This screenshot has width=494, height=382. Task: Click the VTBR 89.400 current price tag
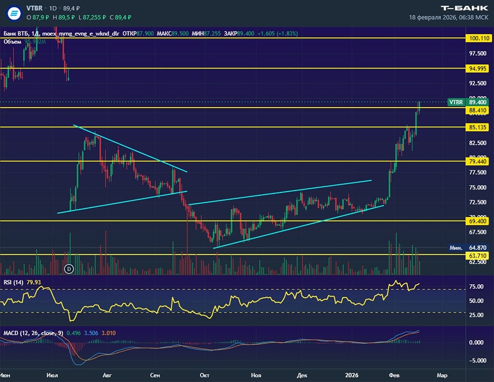pyautogui.click(x=468, y=102)
